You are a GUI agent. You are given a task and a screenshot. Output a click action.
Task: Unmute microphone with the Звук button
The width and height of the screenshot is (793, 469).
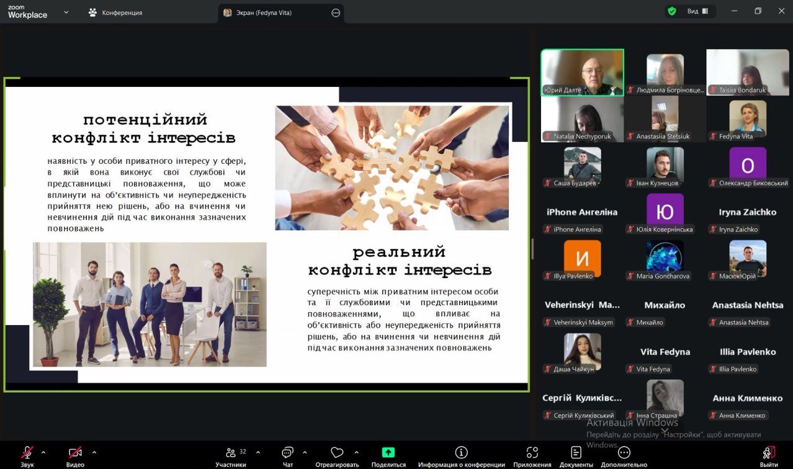[27, 453]
